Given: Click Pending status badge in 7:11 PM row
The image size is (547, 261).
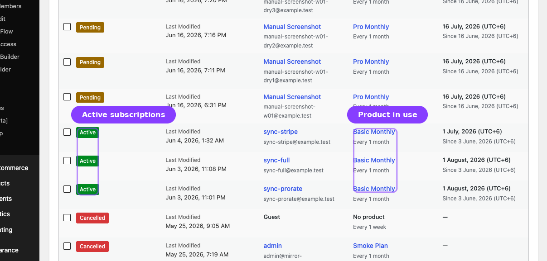Looking at the screenshot, I should pos(90,62).
